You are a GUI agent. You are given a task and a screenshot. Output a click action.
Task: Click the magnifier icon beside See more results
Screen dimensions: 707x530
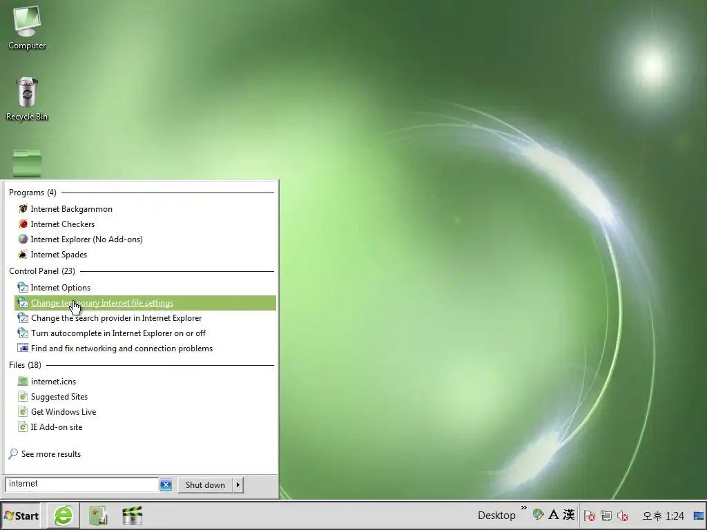13,454
